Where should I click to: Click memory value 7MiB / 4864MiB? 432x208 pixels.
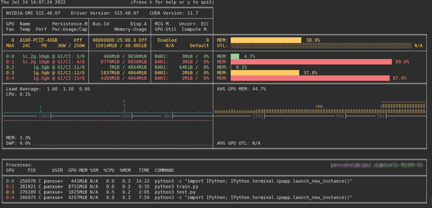tap(128, 67)
